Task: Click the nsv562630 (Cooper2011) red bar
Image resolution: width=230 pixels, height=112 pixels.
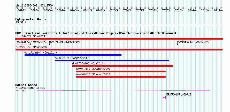Action: point(121,77)
